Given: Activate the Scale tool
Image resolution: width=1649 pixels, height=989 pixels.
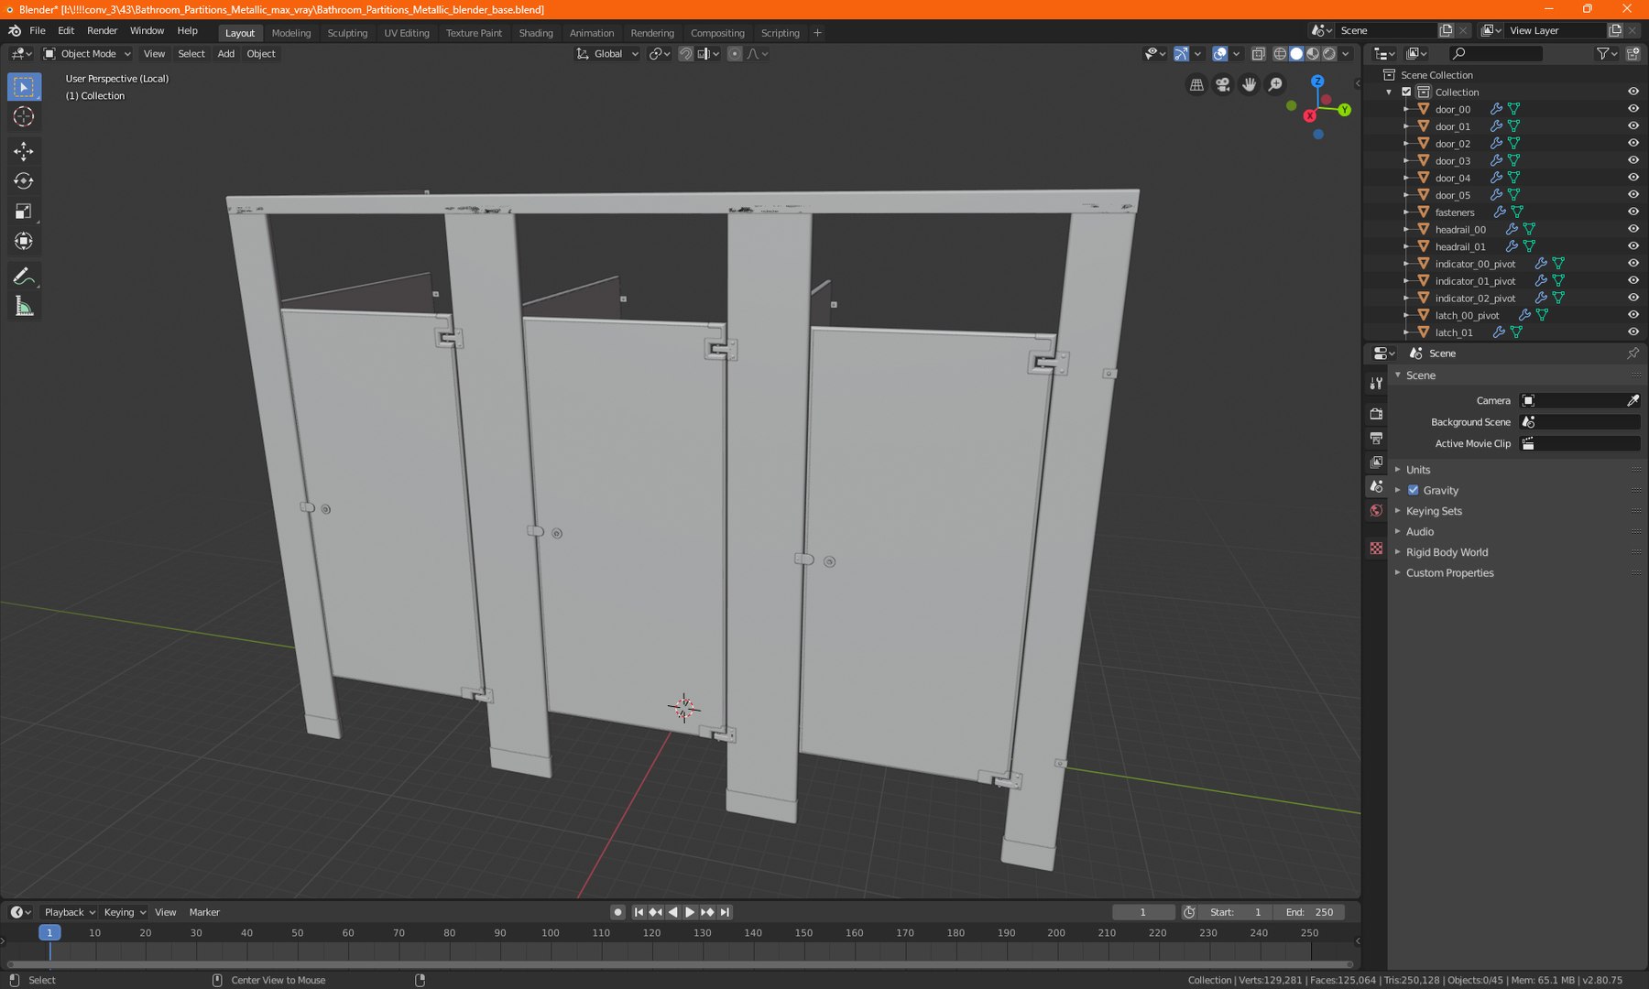Looking at the screenshot, I should pos(24,212).
